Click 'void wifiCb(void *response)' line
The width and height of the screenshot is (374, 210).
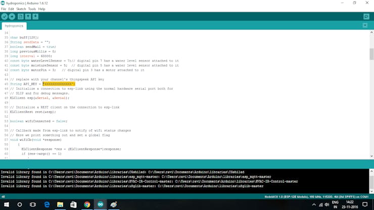tap(36, 140)
